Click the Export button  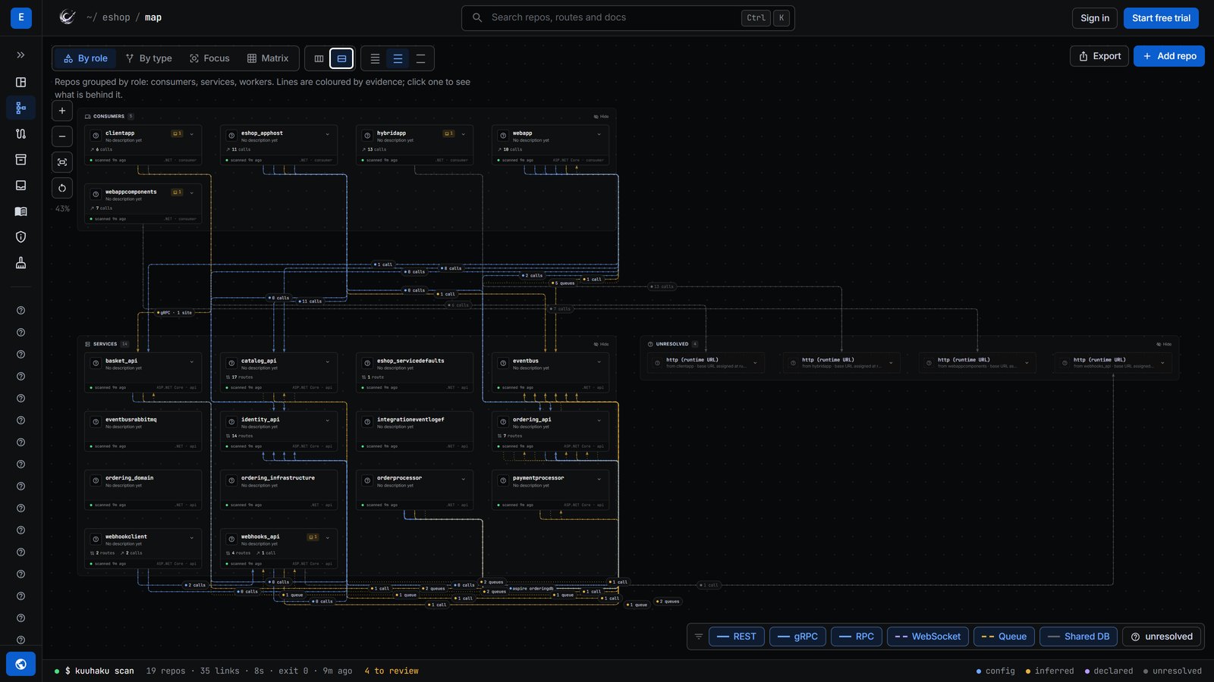coord(1099,56)
